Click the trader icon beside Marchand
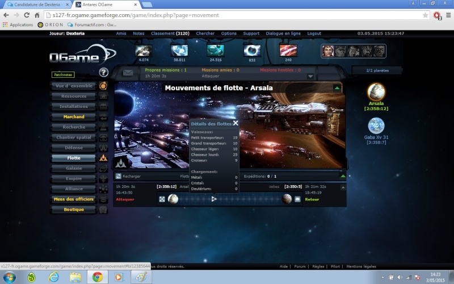Viewport: 454px width, 284px height. [x=103, y=117]
